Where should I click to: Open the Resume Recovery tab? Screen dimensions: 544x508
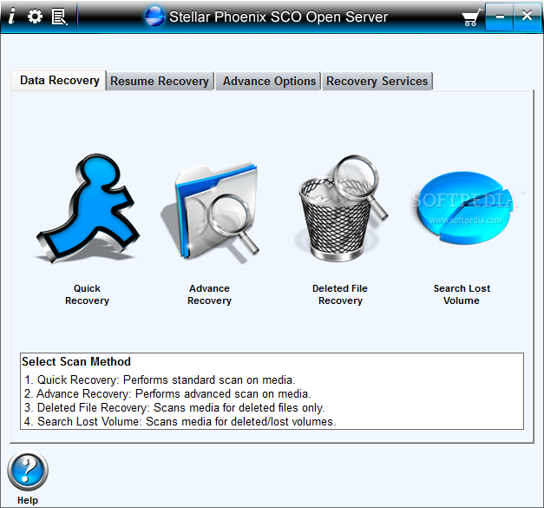[160, 82]
